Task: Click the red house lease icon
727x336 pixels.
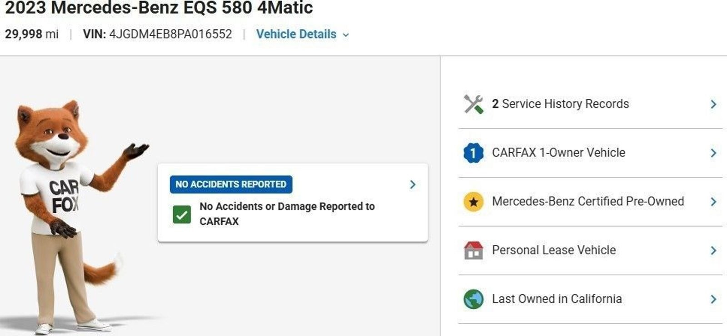Action: coord(473,250)
